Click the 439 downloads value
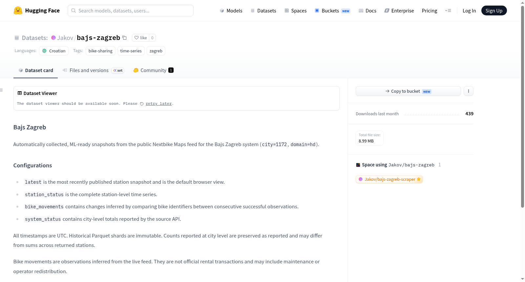525x282 pixels. pos(469,114)
